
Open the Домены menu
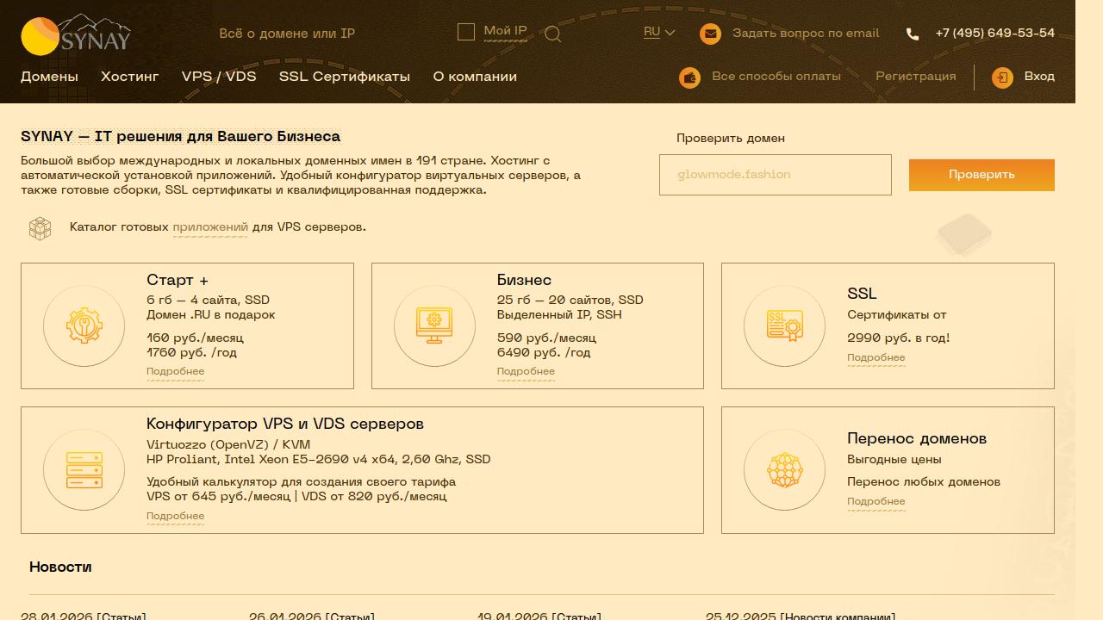click(49, 77)
